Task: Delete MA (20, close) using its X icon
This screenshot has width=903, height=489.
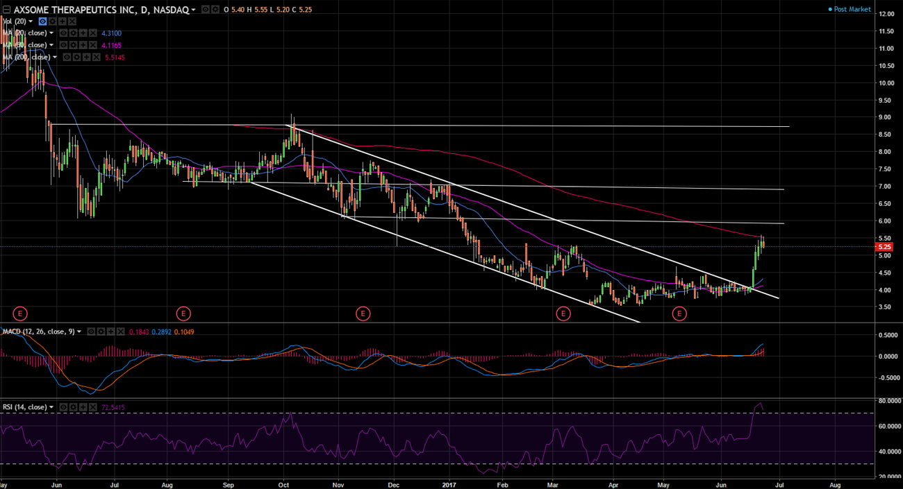Action: click(92, 33)
